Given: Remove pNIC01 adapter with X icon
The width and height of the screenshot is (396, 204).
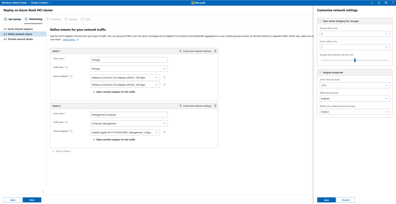Looking at the screenshot, I should (165, 77).
